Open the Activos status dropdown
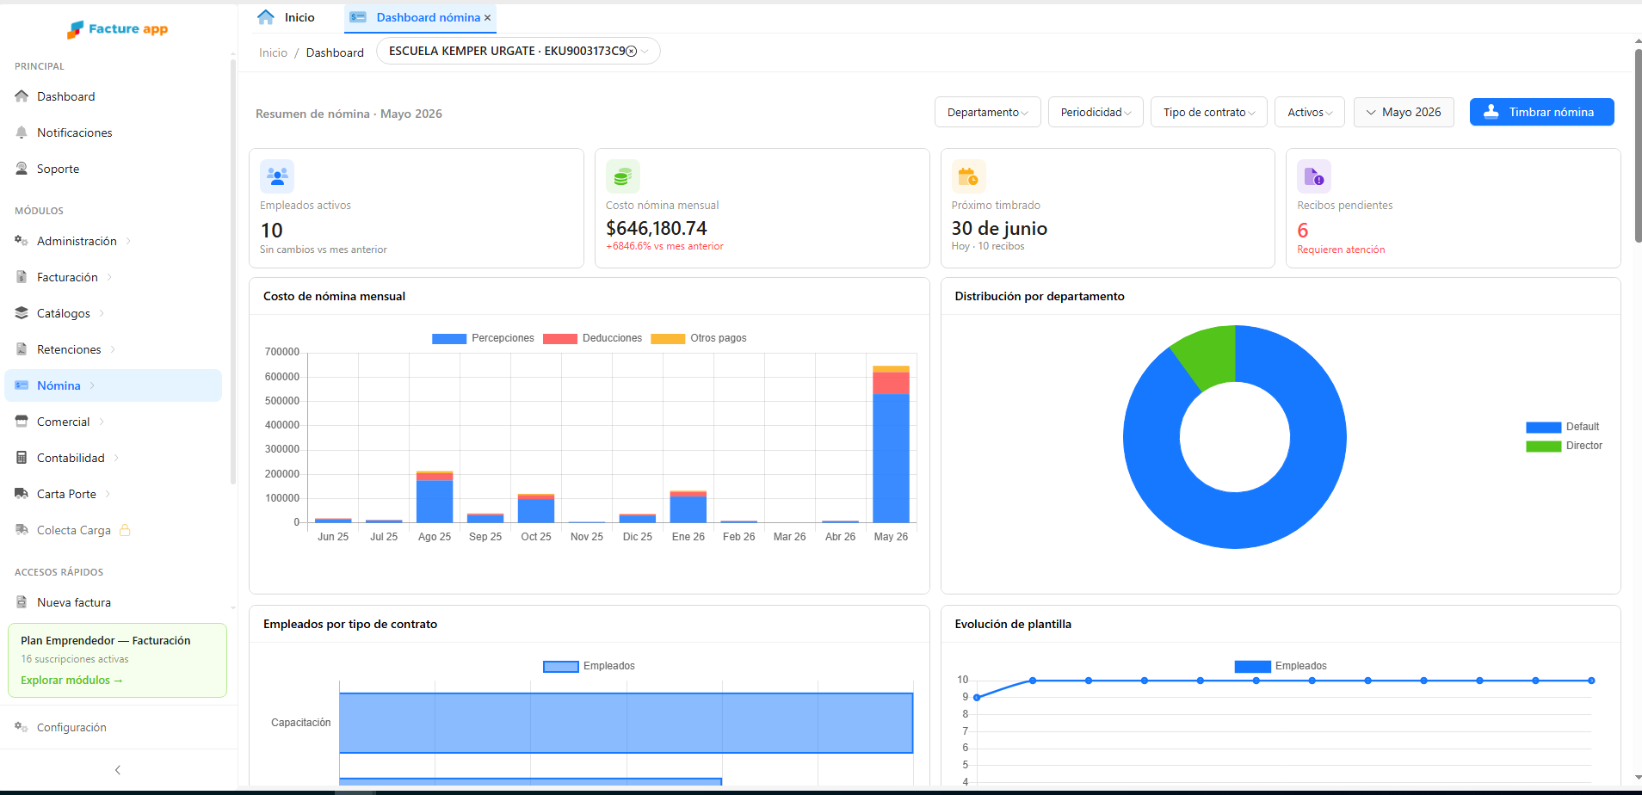Screen dimensions: 1642x795 (1310, 112)
